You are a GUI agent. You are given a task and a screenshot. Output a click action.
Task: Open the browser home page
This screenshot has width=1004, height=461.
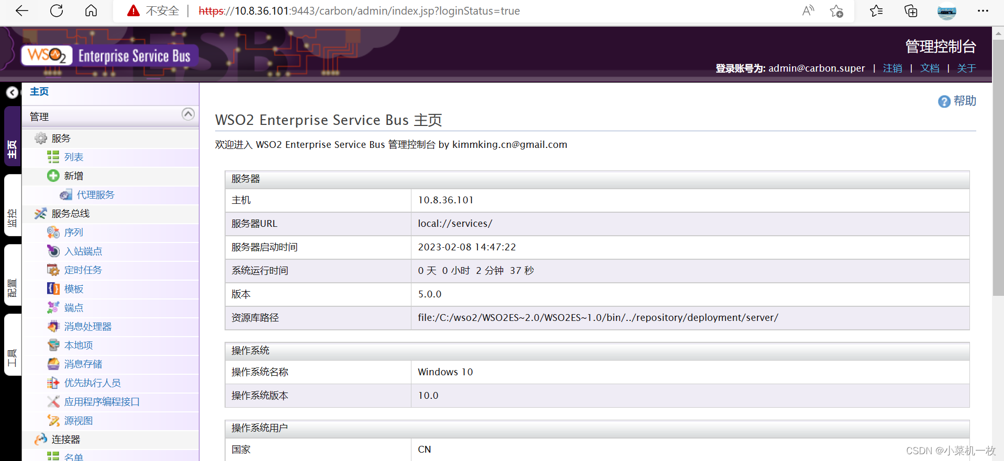pos(91,11)
